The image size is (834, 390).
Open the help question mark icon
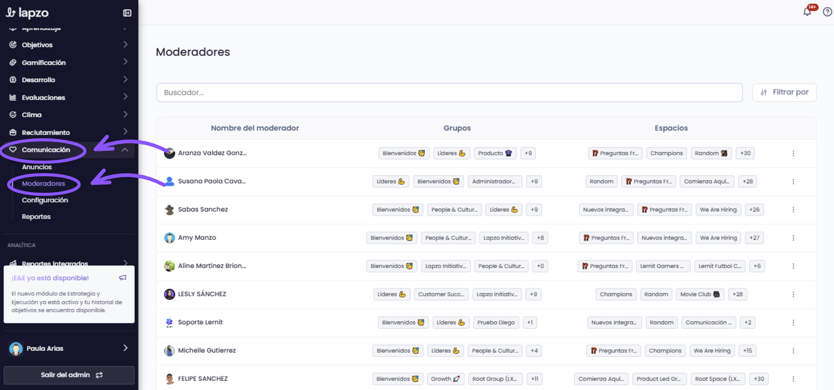tap(827, 12)
